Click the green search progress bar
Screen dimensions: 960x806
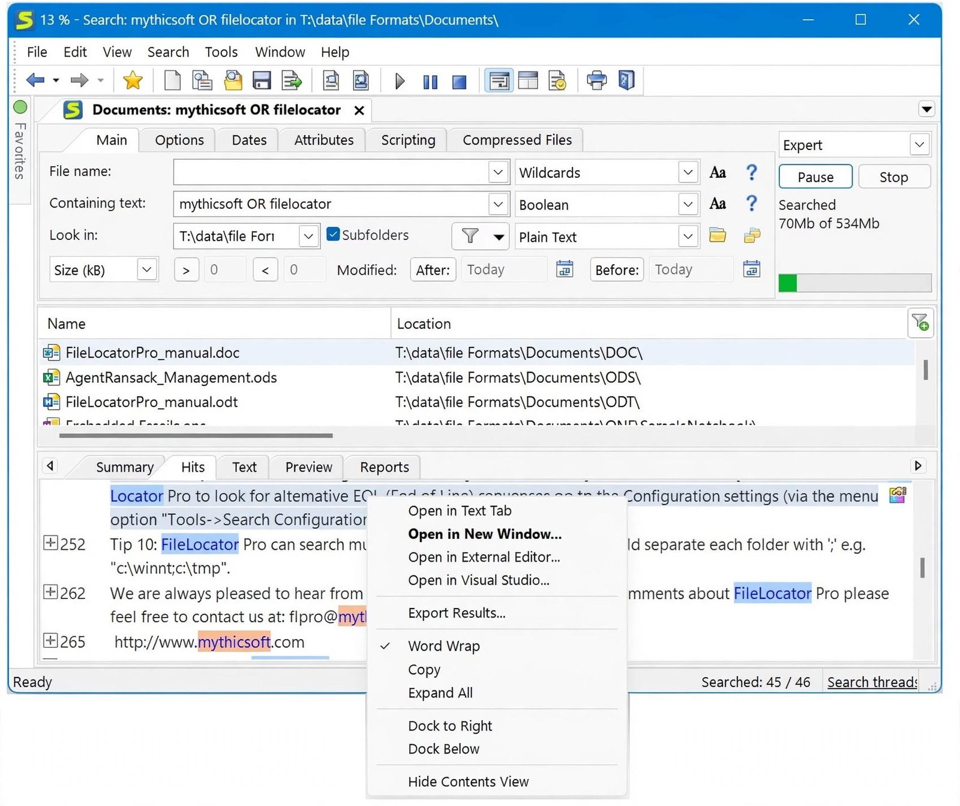point(854,283)
